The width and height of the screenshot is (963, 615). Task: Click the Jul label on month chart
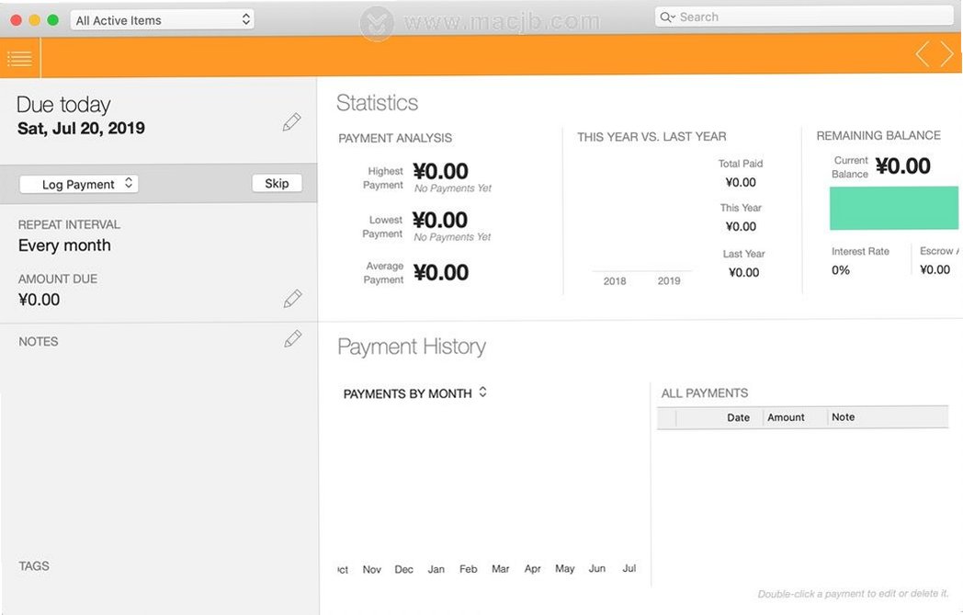(x=629, y=568)
